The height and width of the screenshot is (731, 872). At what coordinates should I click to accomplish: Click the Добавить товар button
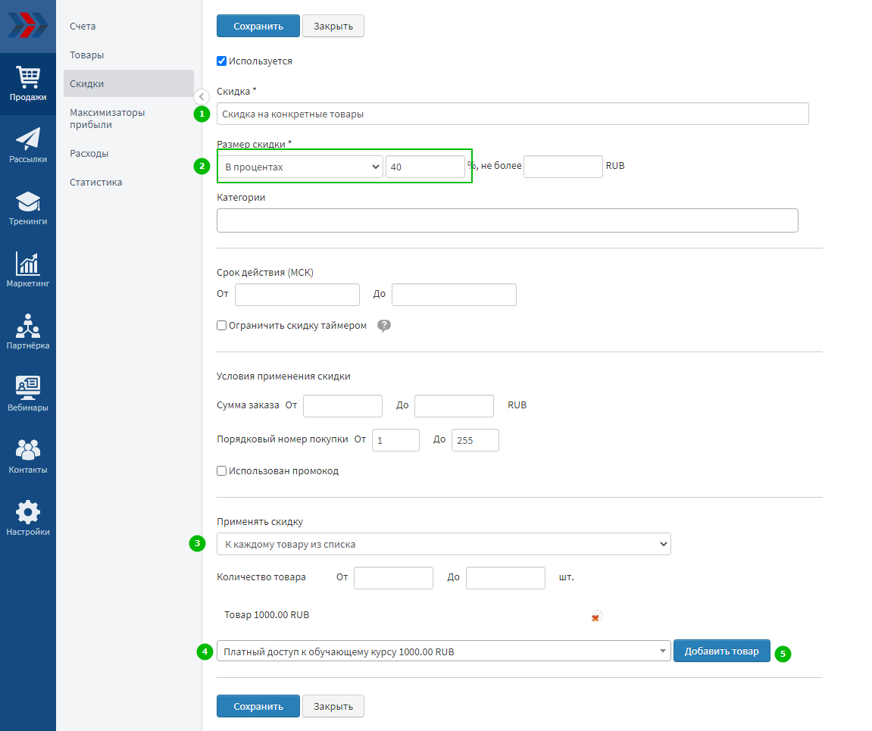click(x=721, y=651)
